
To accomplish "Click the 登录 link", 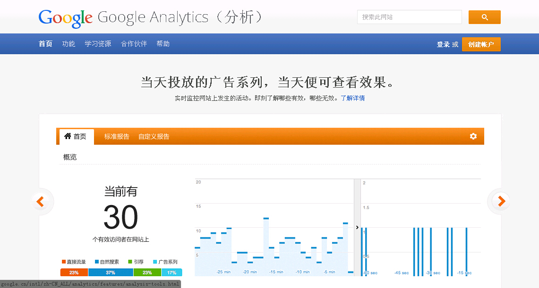I will (x=443, y=44).
